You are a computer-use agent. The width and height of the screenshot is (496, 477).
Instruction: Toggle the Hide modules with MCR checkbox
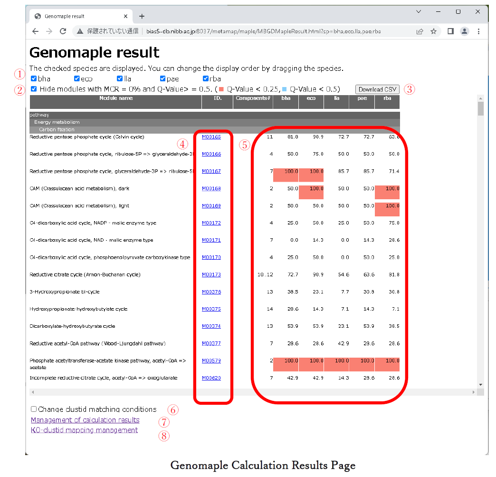34,89
